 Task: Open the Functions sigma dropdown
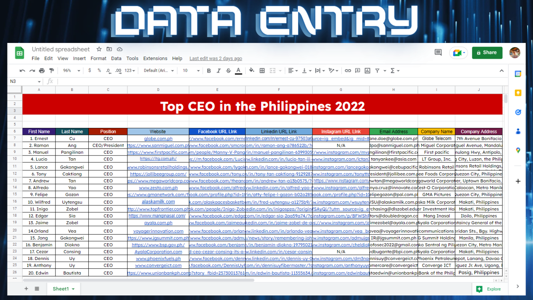pos(395,71)
